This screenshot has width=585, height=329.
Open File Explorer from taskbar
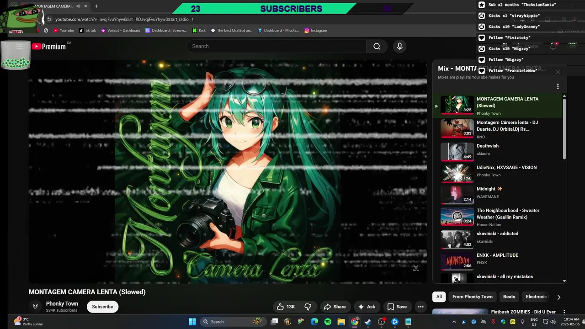tap(341, 322)
